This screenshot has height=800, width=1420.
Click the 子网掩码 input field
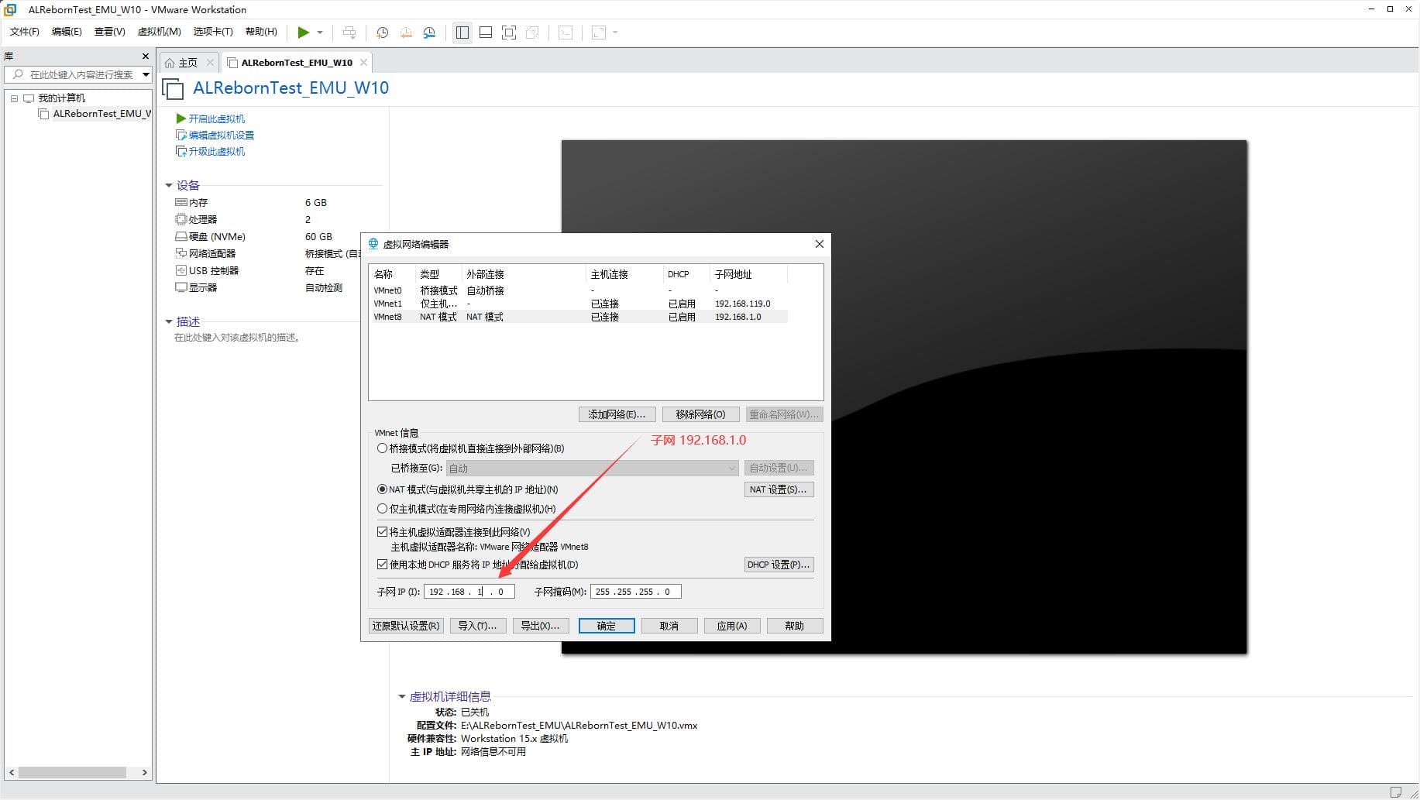pyautogui.click(x=634, y=592)
